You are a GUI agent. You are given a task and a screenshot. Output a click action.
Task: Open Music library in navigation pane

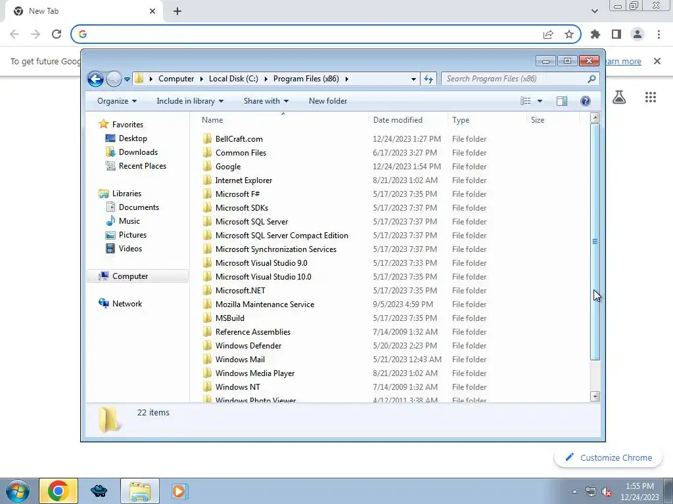pyautogui.click(x=129, y=221)
